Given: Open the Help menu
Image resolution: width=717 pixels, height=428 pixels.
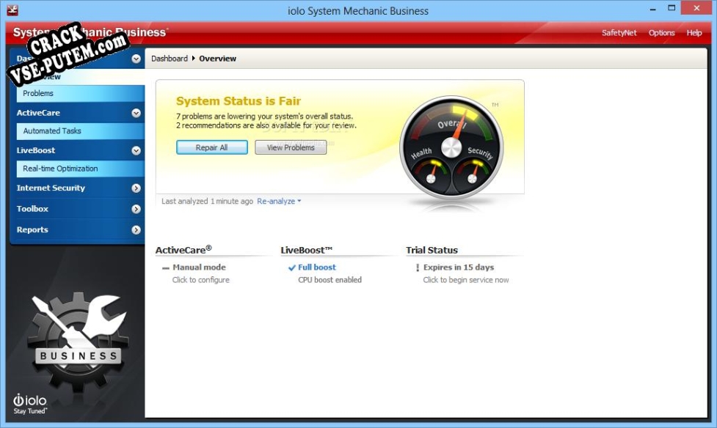Looking at the screenshot, I should coord(694,33).
